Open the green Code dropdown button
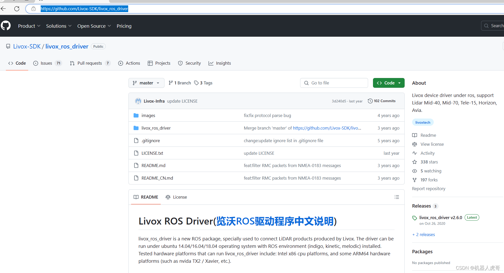The image size is (504, 273). coord(389,83)
